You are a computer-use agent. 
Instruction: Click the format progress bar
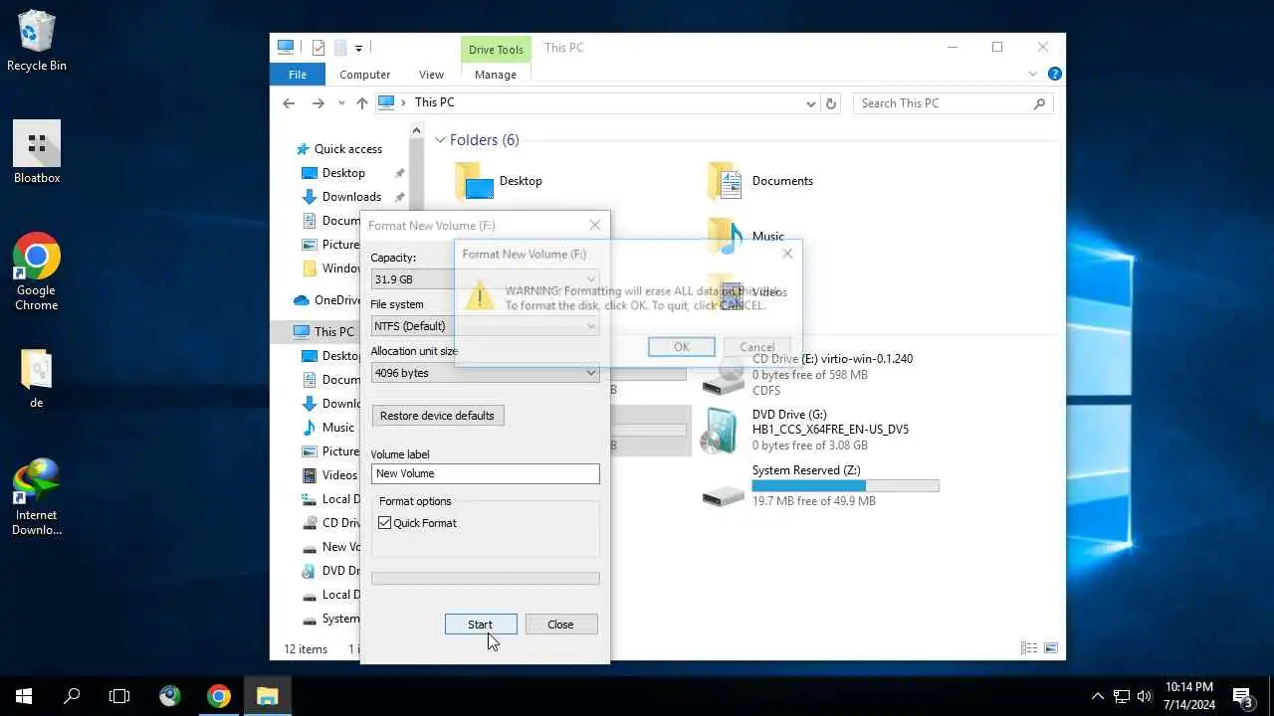(486, 579)
